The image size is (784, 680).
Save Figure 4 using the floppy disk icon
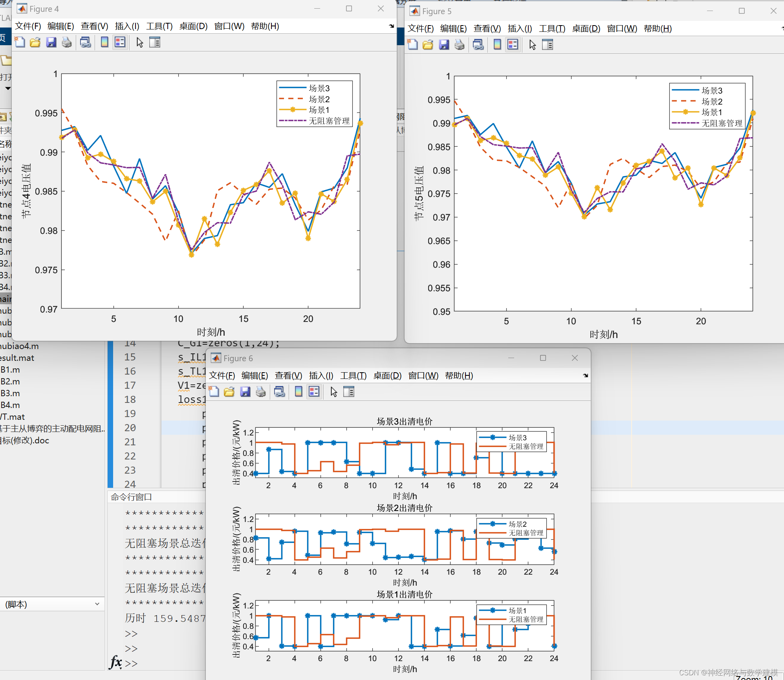[x=51, y=42]
